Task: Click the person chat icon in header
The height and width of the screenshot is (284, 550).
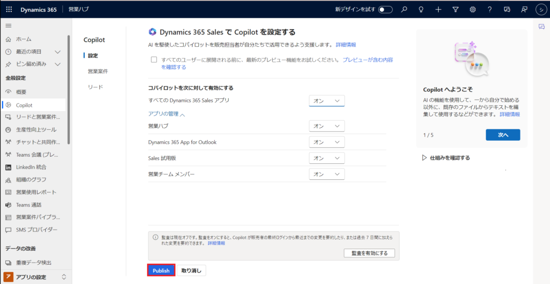Action: click(x=524, y=10)
